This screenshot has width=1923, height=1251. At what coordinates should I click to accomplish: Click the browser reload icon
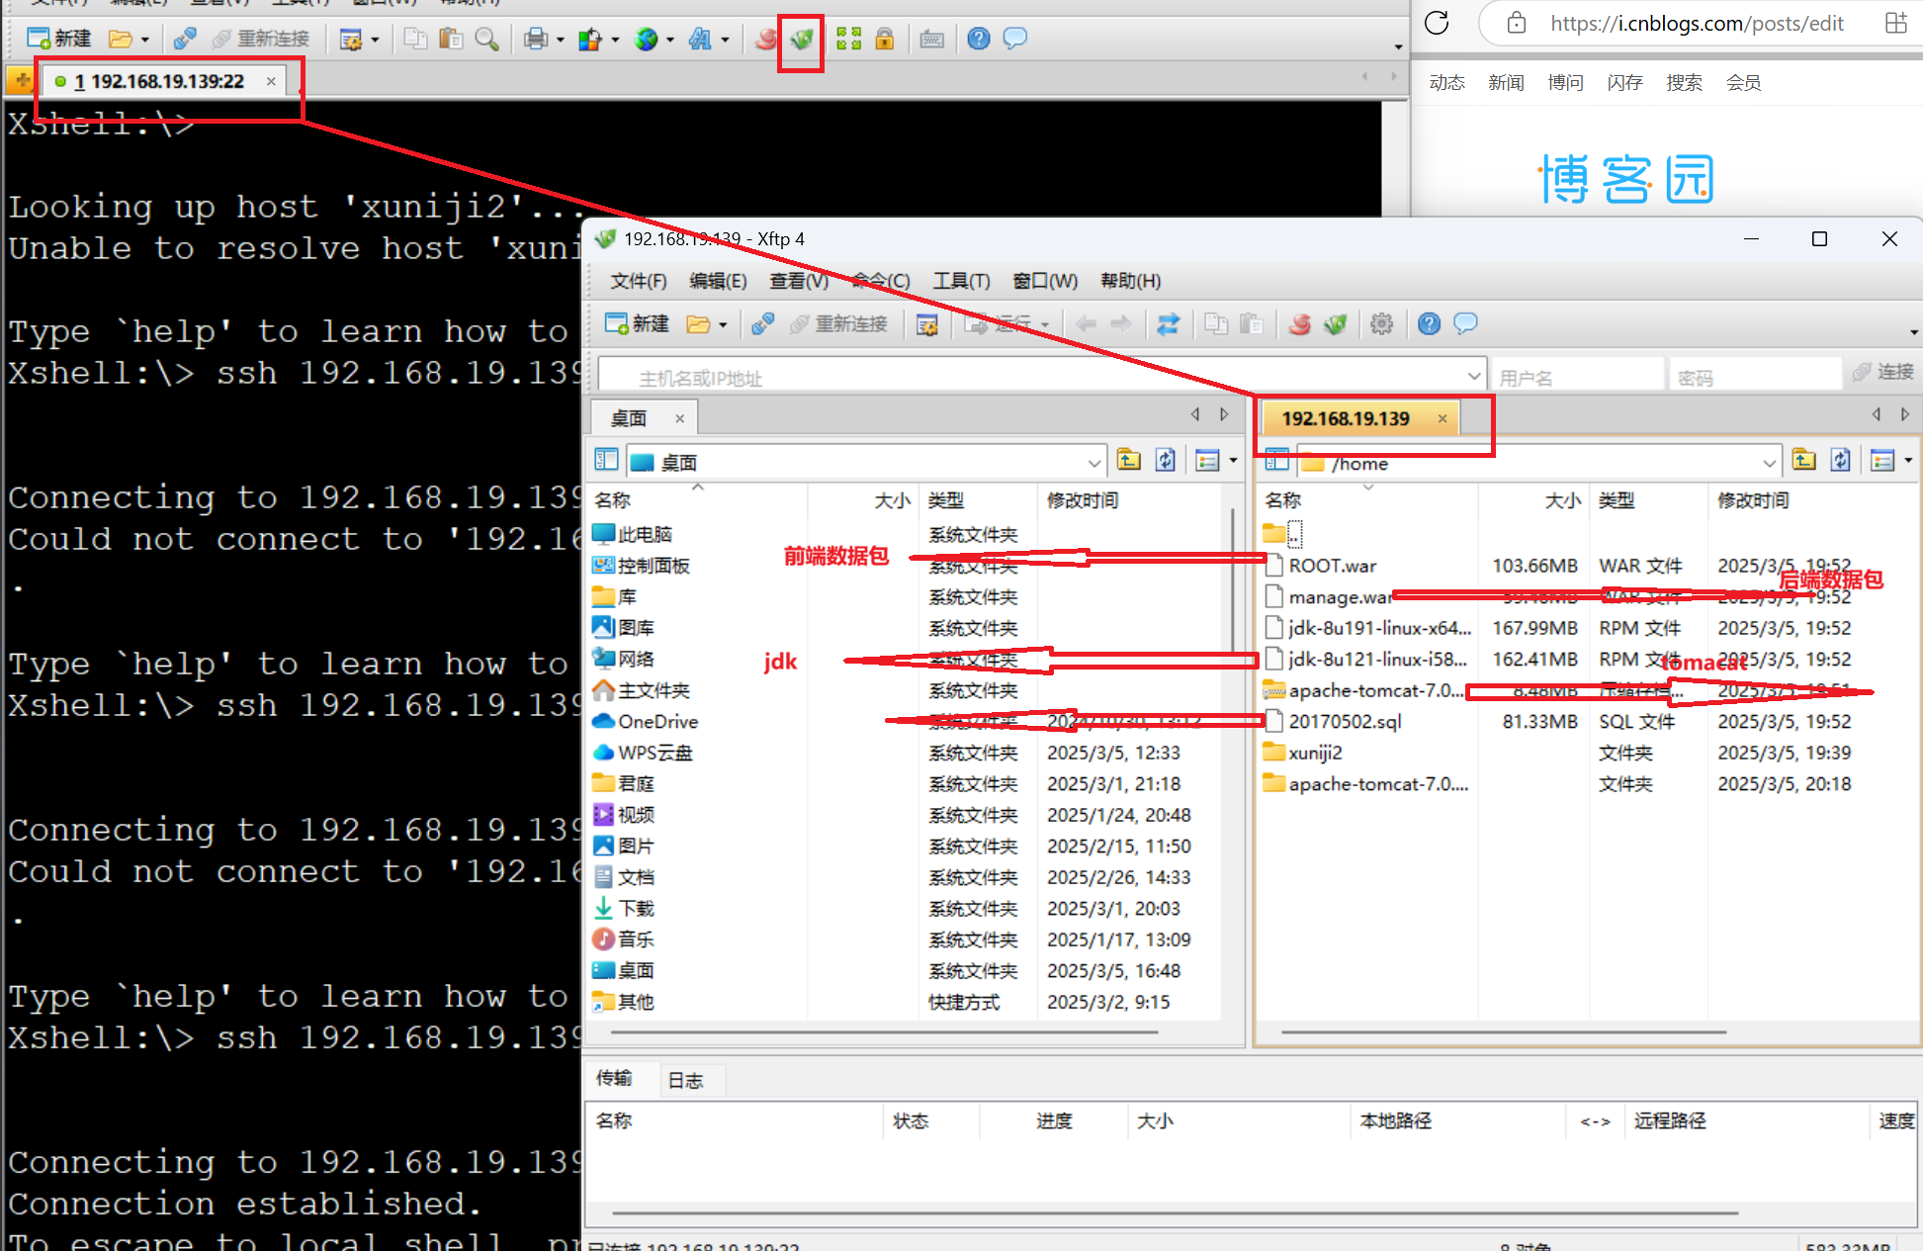(x=1437, y=23)
